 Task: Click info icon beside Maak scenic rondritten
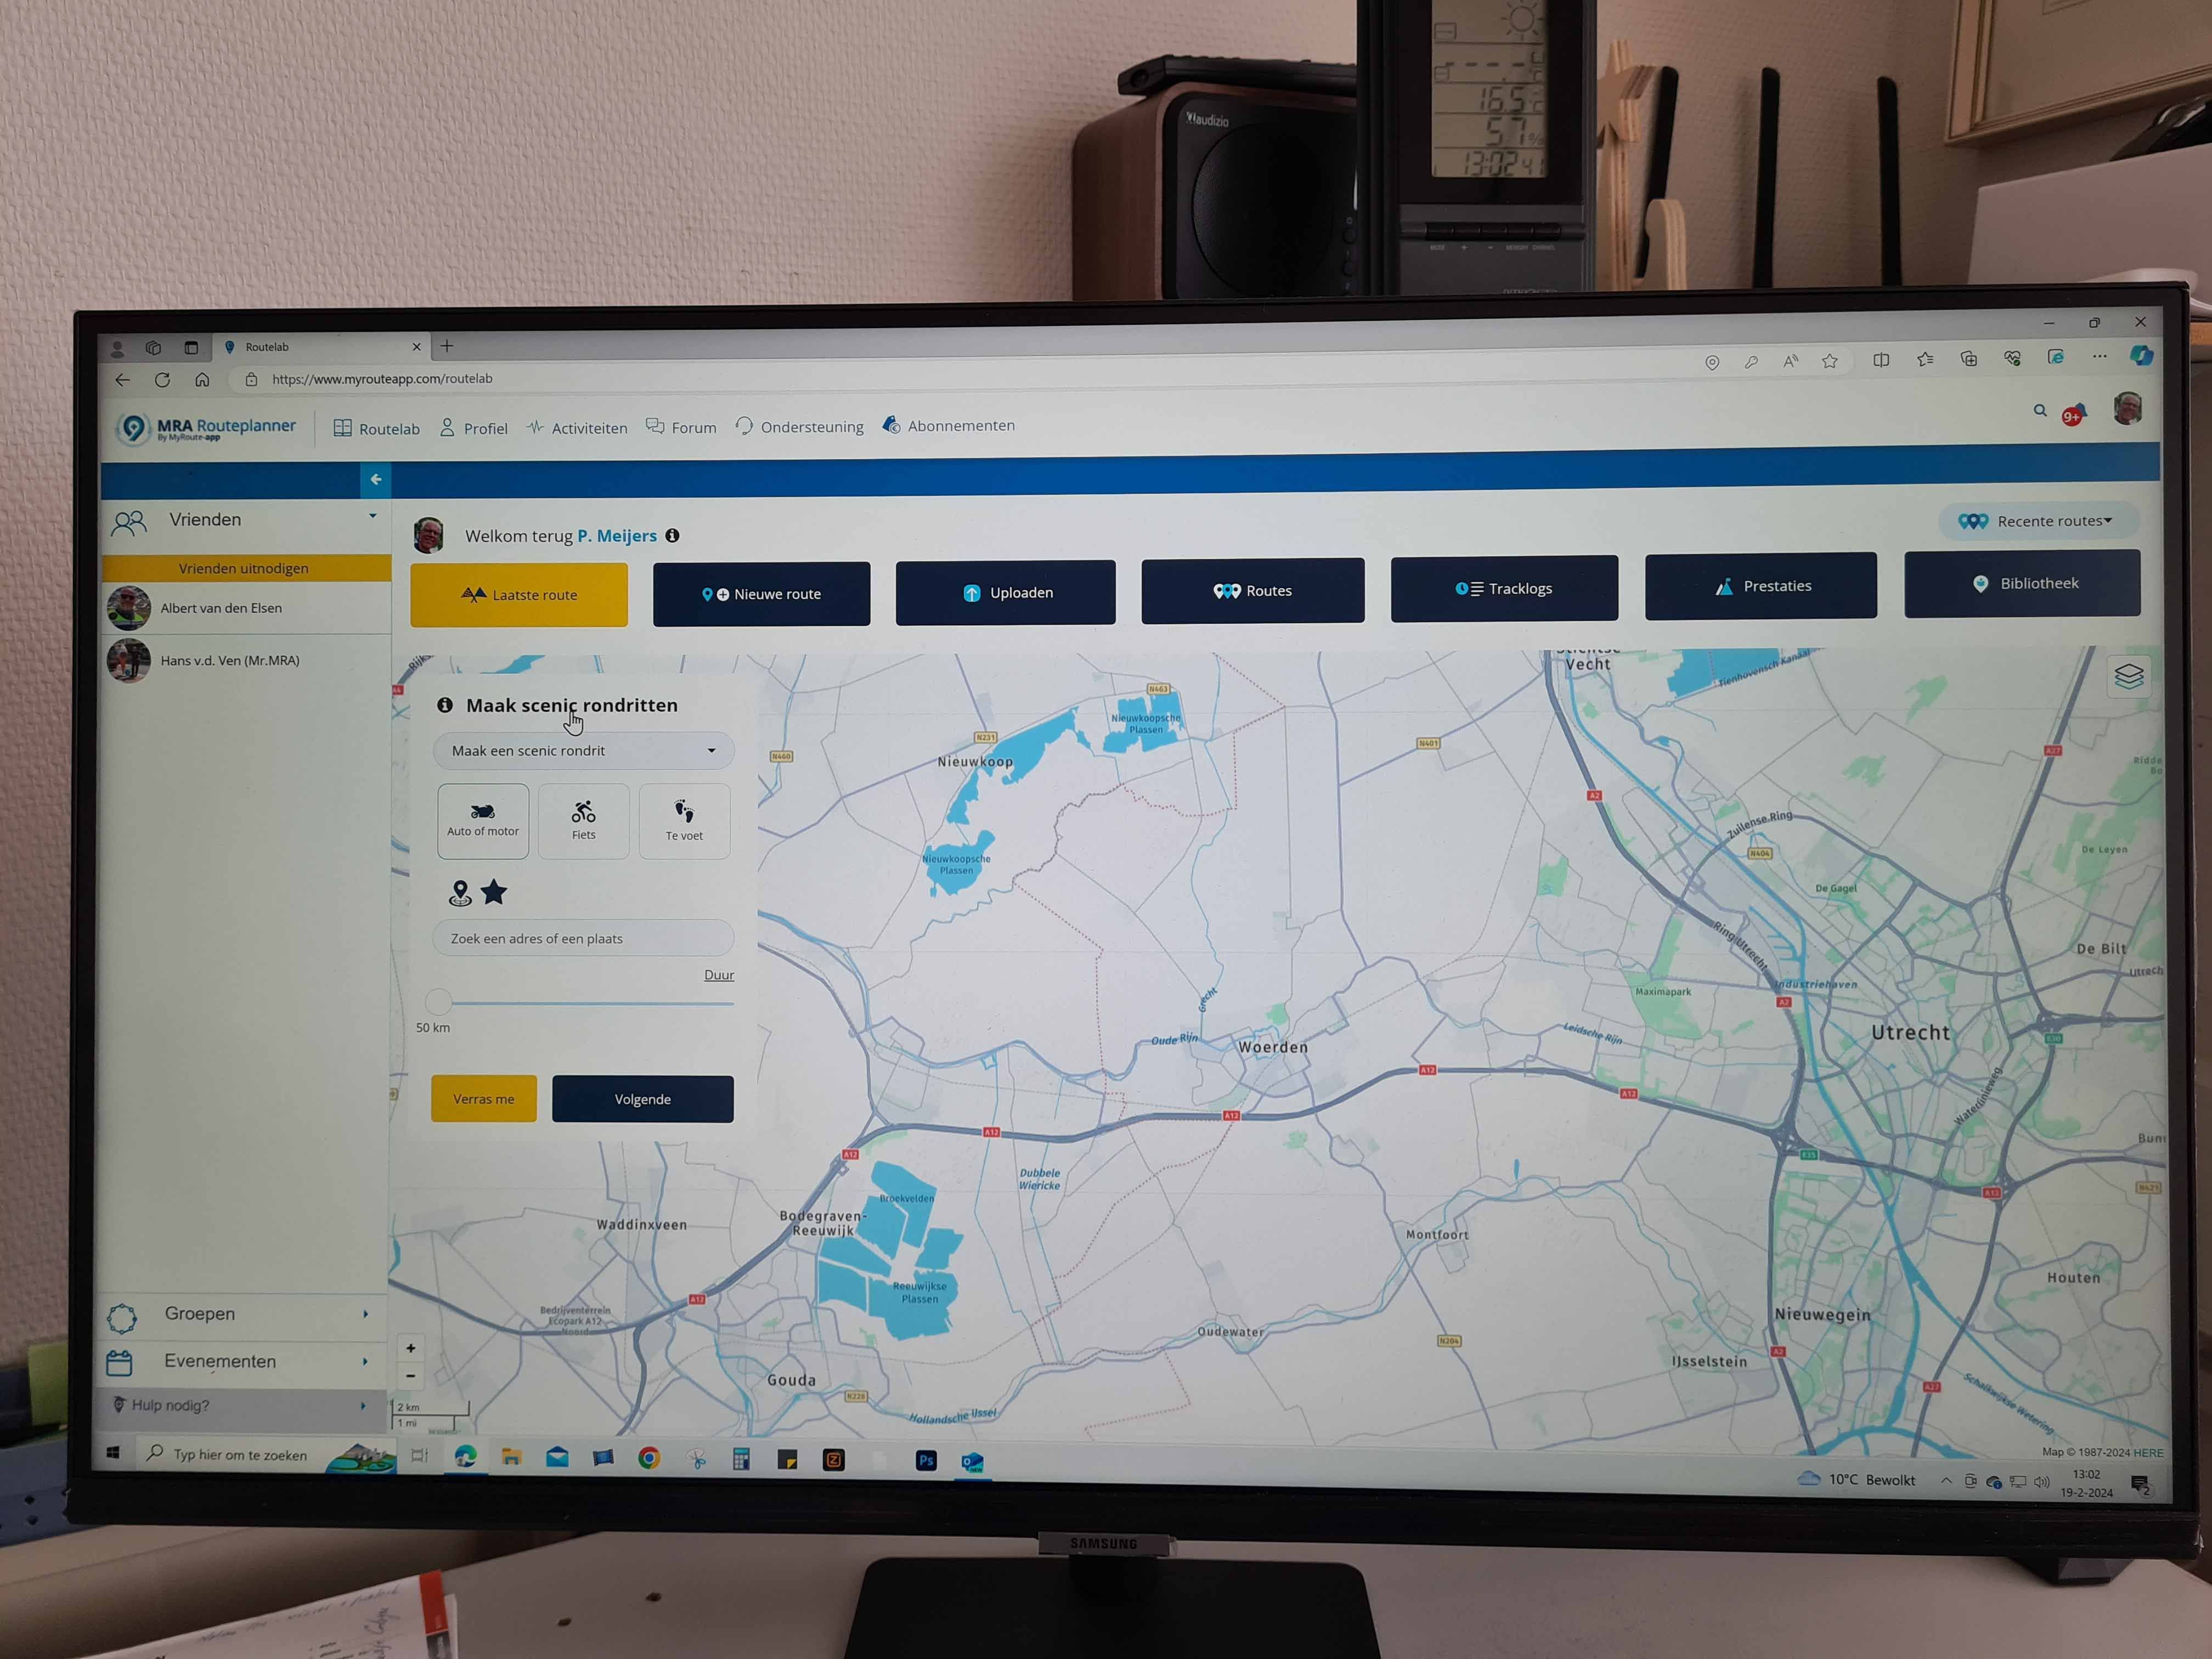coord(445,705)
